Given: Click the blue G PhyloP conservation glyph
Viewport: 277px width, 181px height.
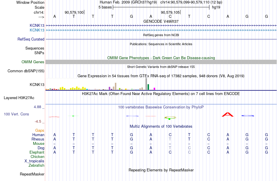Looking at the screenshot, I should 248,116.
